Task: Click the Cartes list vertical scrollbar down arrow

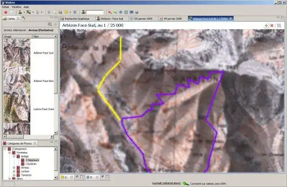Action: tap(56, 133)
